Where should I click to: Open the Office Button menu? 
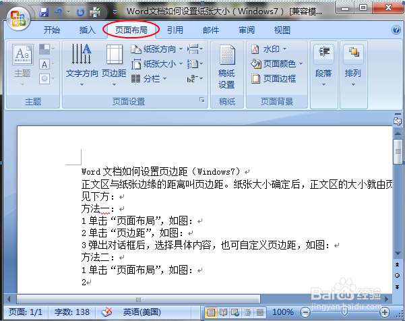(x=18, y=18)
